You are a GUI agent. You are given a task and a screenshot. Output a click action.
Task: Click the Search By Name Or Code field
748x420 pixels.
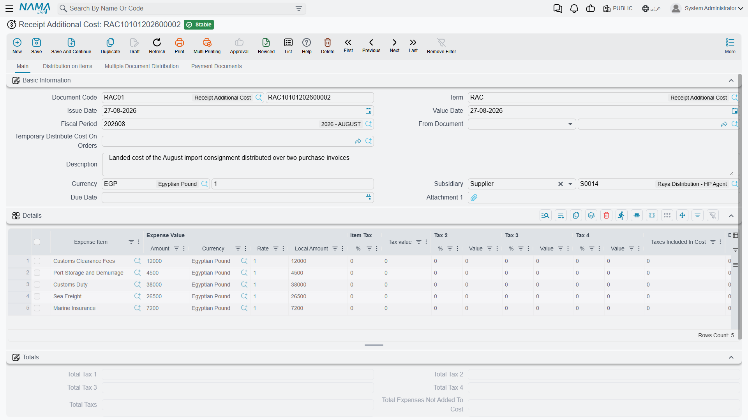pyautogui.click(x=181, y=9)
